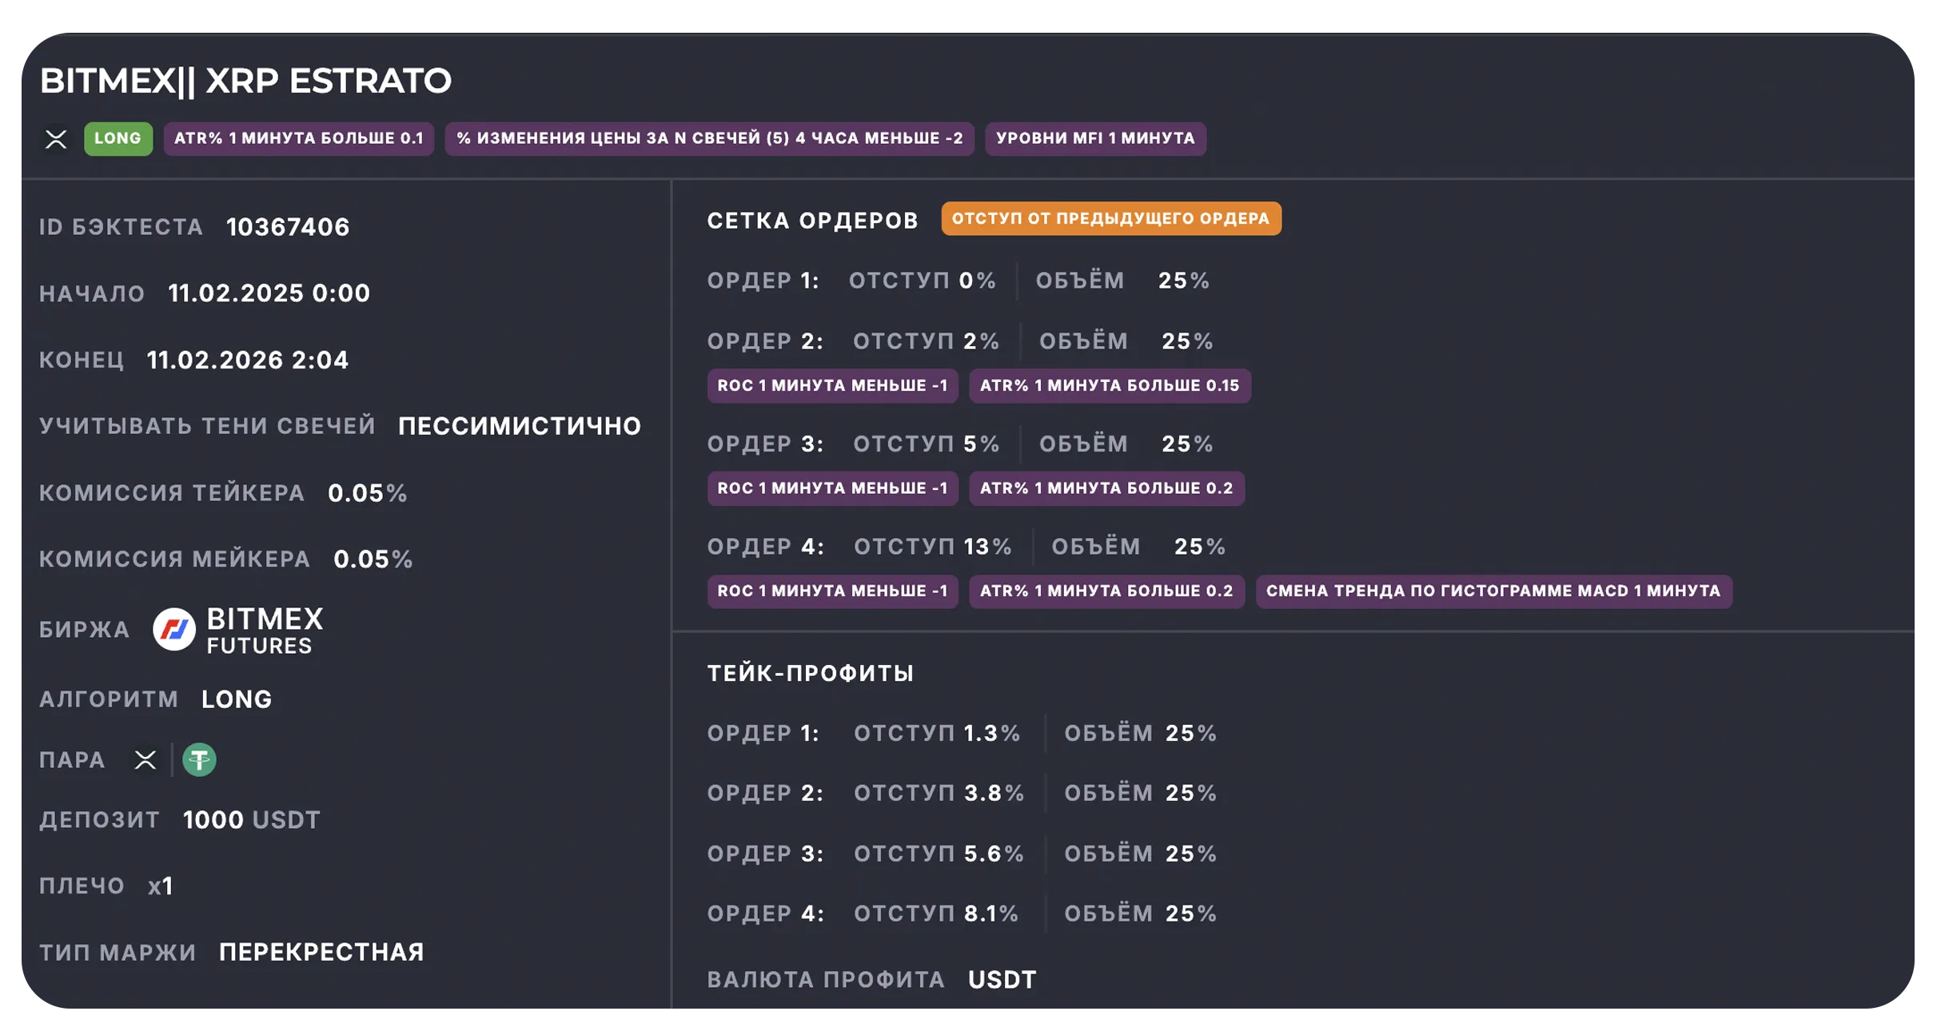This screenshot has width=1937, height=1035.
Task: Click the Tether coin icon next to ПАРА
Action: (200, 759)
